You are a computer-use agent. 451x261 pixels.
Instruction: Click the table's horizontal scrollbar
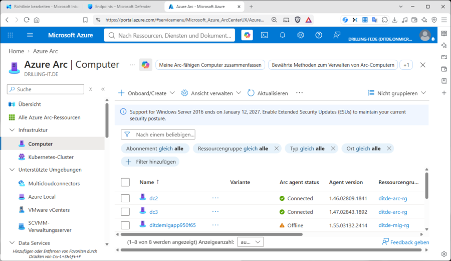pyautogui.click(x=211, y=234)
